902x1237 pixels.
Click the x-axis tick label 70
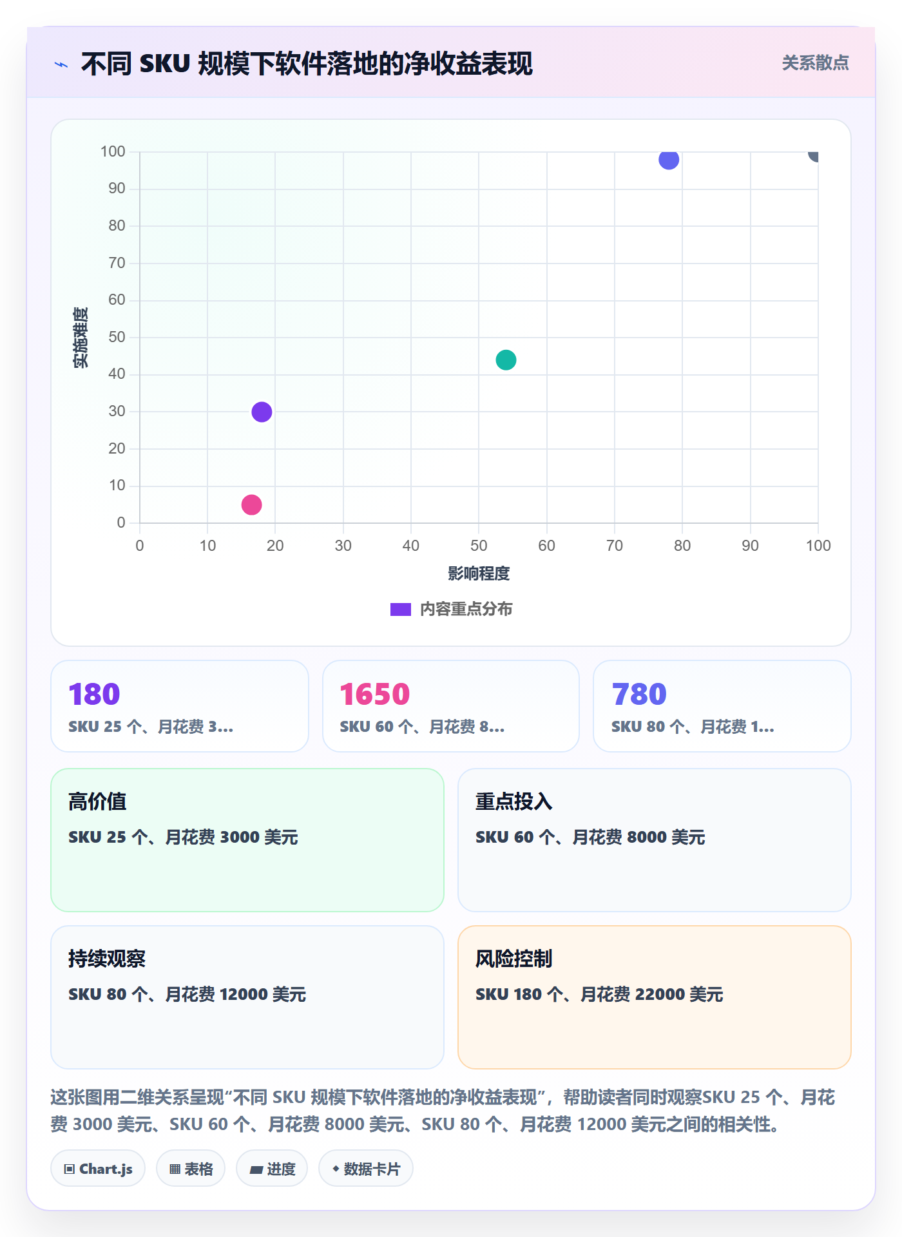pos(615,546)
